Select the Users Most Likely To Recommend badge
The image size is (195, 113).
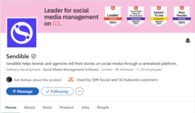tap(136, 16)
